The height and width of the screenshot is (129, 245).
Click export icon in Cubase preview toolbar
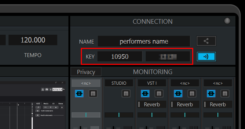[43, 89]
